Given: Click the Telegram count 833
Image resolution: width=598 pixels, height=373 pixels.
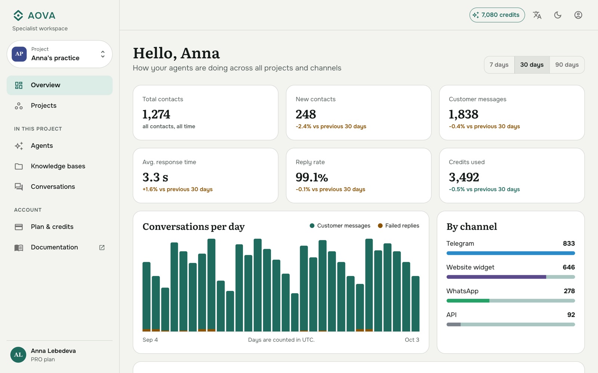Looking at the screenshot, I should [569, 244].
